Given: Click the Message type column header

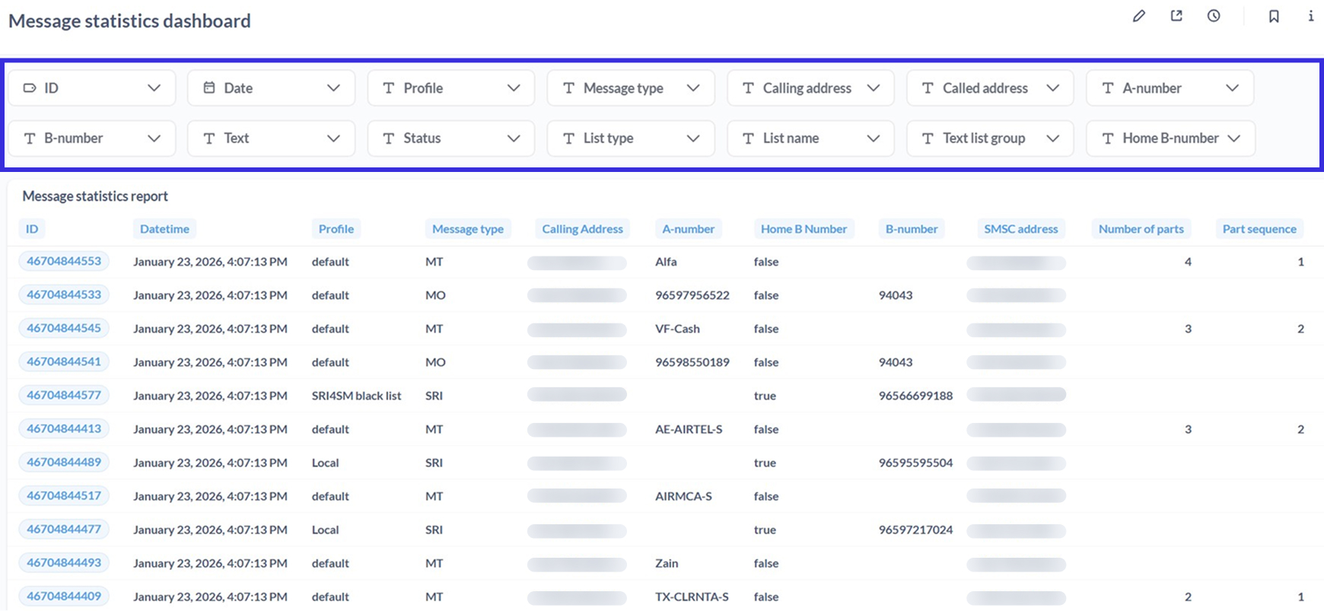Looking at the screenshot, I should pyautogui.click(x=468, y=229).
